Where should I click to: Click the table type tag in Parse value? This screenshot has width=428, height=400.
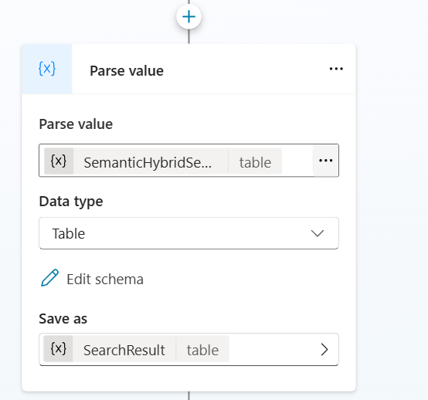click(255, 163)
